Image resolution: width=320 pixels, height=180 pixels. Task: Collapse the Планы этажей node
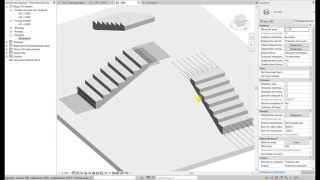coord(11,20)
